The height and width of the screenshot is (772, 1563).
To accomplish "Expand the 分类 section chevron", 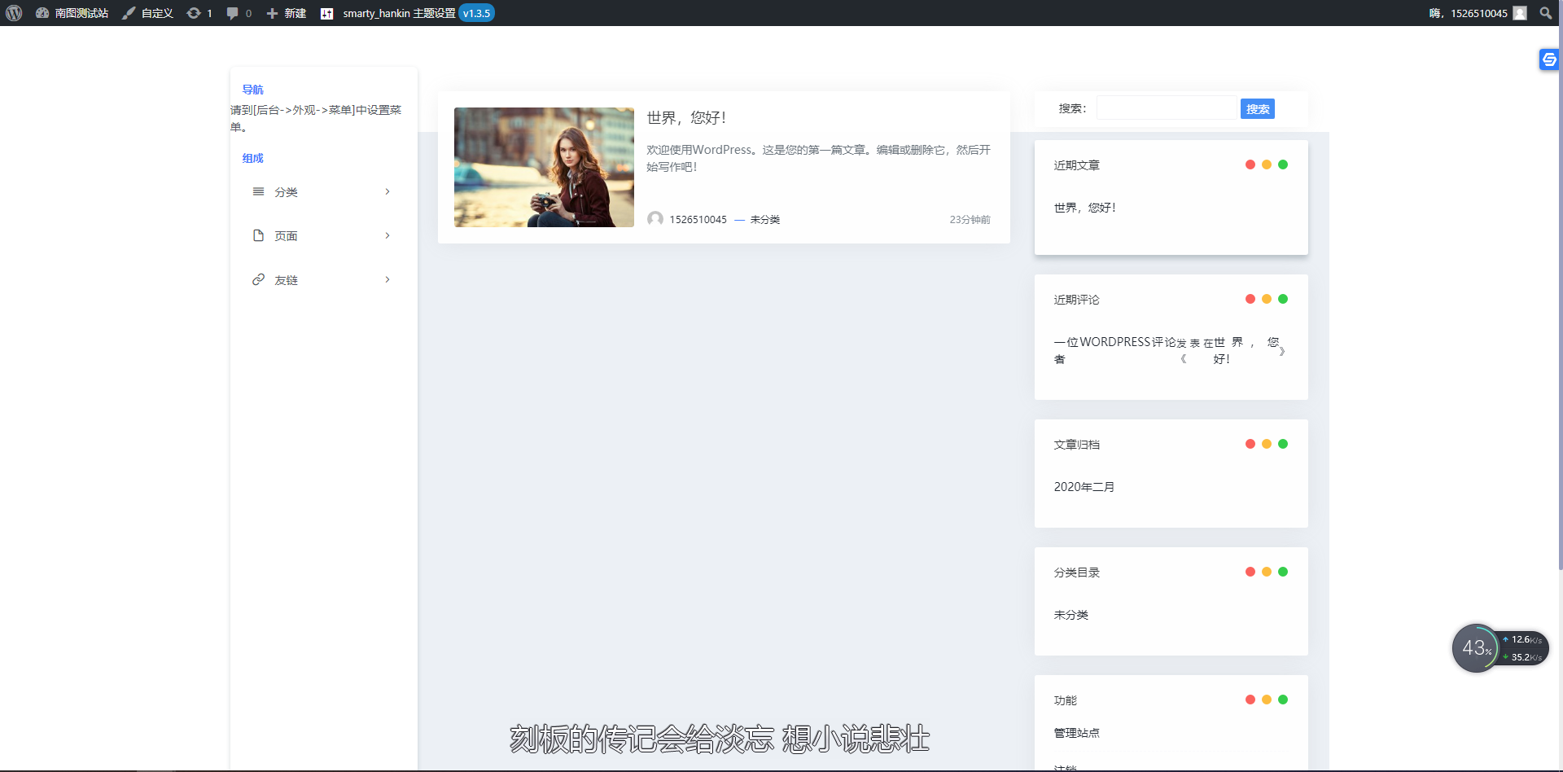I will [387, 191].
